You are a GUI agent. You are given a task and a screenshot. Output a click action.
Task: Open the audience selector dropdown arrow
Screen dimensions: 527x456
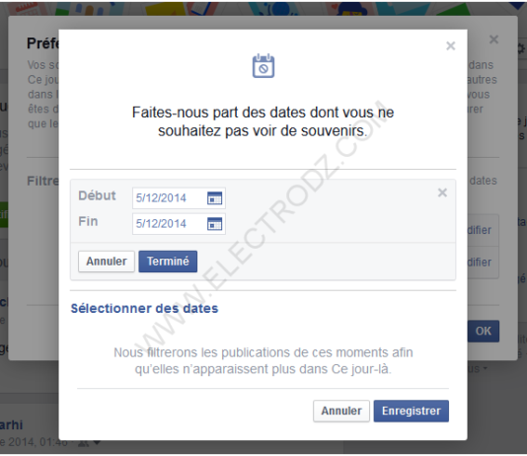pos(97,443)
